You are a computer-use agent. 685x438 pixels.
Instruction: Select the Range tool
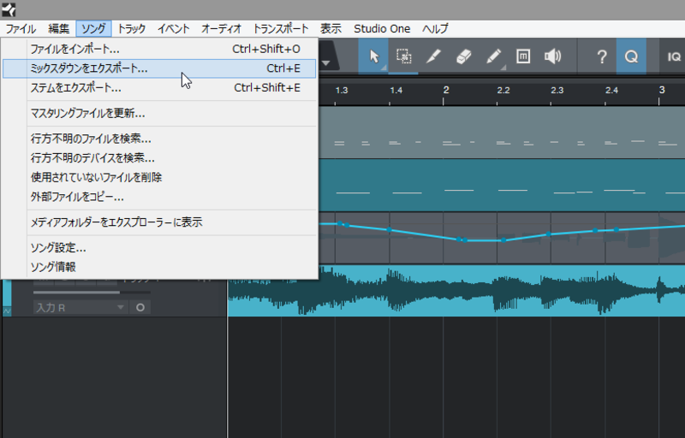tap(403, 56)
